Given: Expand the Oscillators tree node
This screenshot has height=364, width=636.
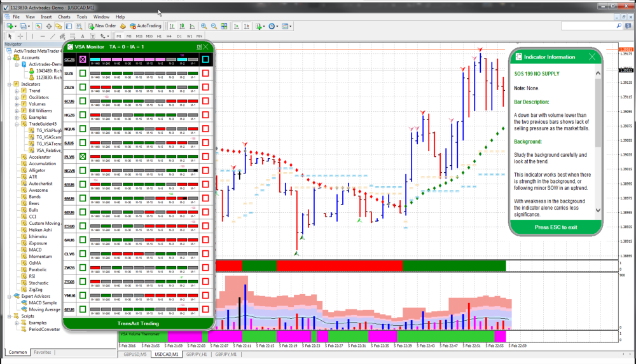Looking at the screenshot, I should tap(17, 98).
